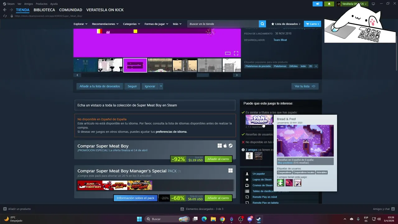Open the Team Meat developer link

[280, 40]
